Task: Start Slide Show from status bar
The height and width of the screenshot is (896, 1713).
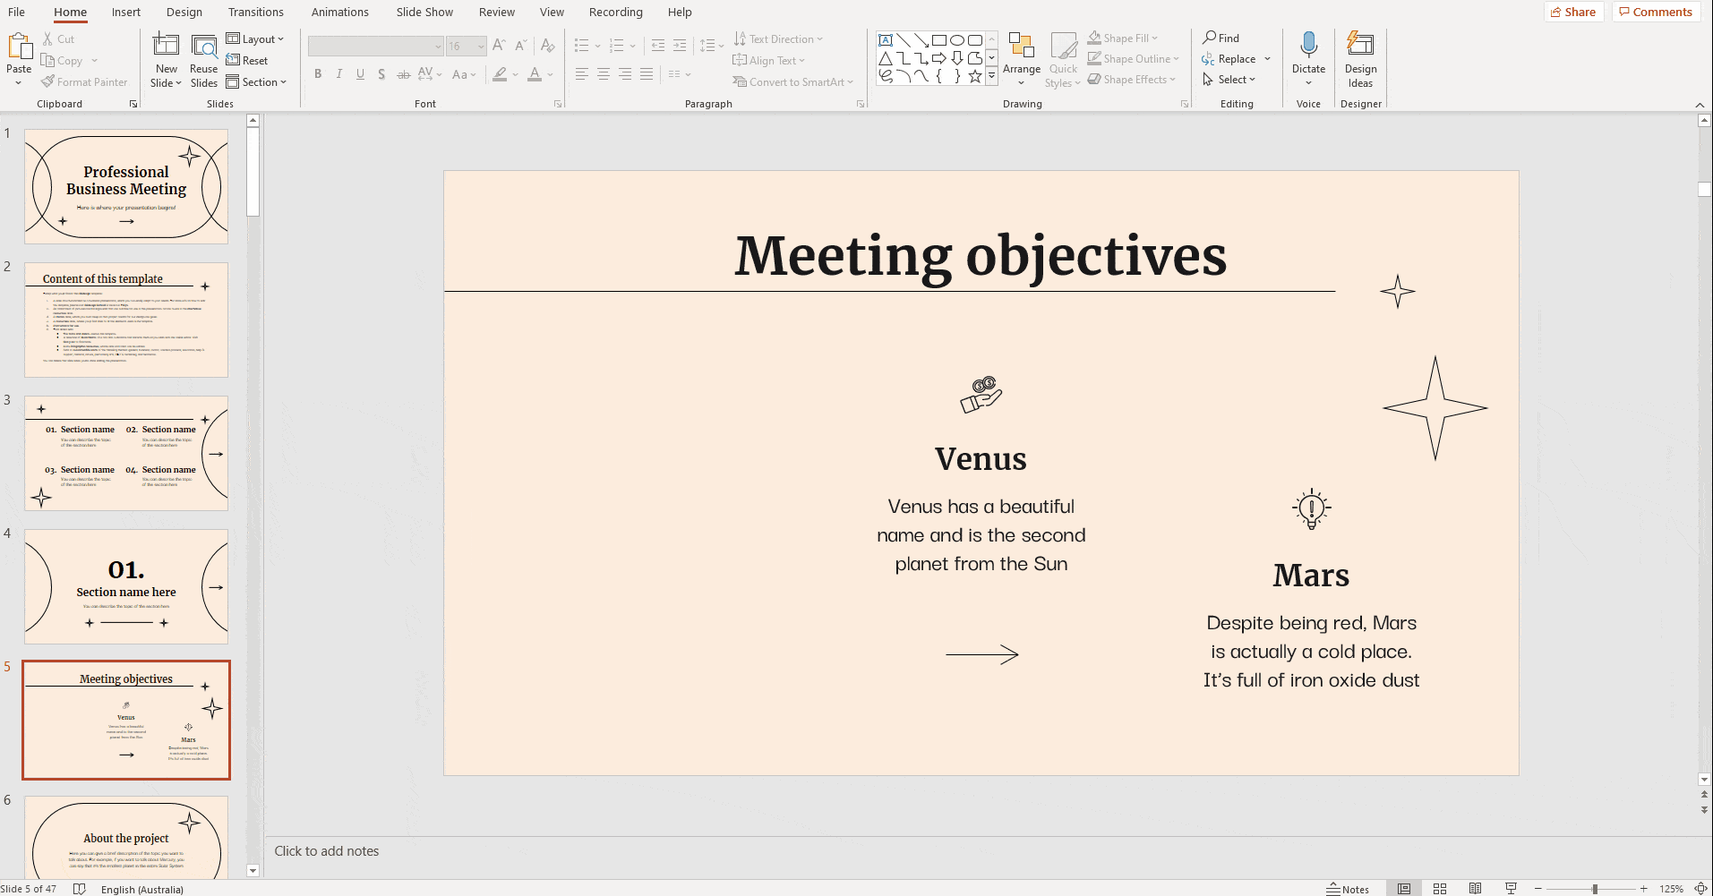Action: [x=1511, y=889]
